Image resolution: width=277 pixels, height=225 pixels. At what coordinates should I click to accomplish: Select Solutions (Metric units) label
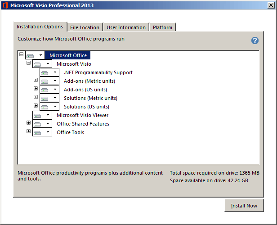tap(90, 98)
